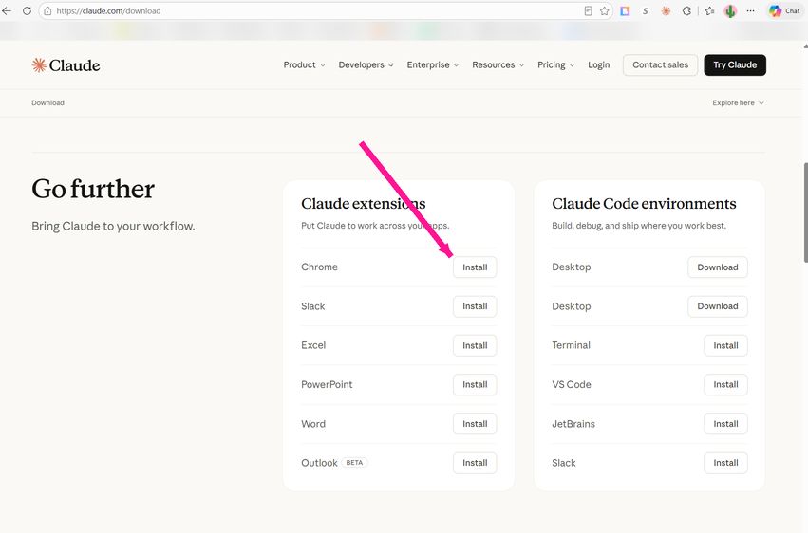Click the Claude Code environments heading
Image resolution: width=808 pixels, height=533 pixels.
click(644, 204)
